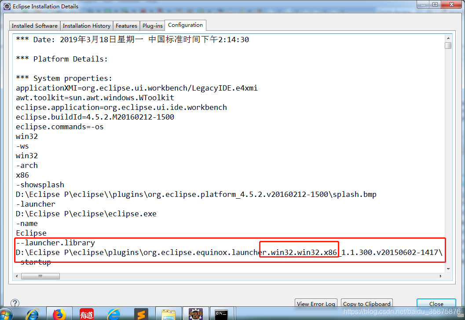Open the command prompt taskbar icon
The height and width of the screenshot is (320, 465).
coord(221,314)
